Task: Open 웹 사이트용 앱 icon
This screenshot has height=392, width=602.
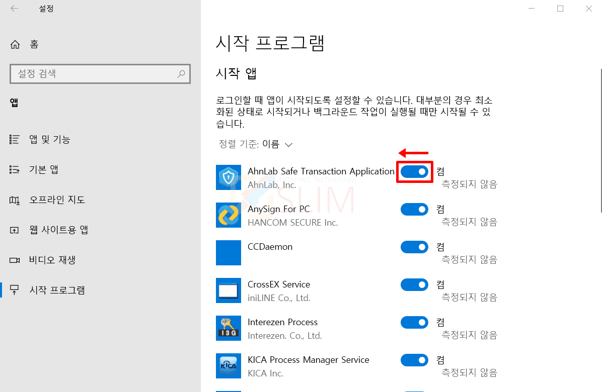Action: click(15, 230)
